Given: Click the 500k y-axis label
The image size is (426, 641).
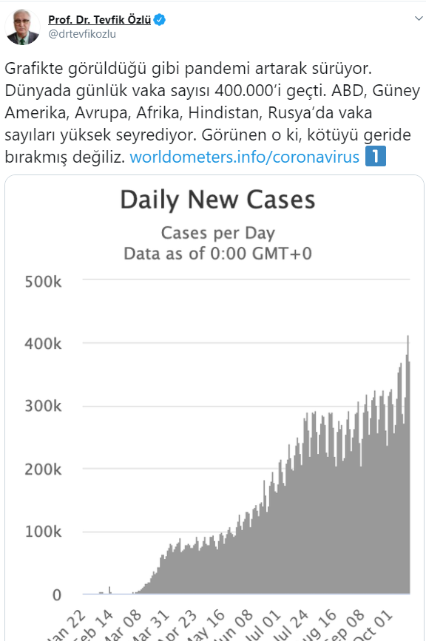Looking at the screenshot, I should 43,282.
